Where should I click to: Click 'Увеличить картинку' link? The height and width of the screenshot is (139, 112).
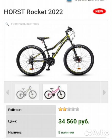tap(25, 24)
